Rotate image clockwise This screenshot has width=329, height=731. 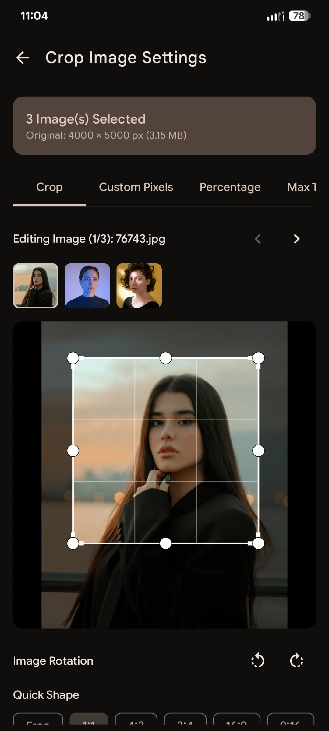coord(296,661)
